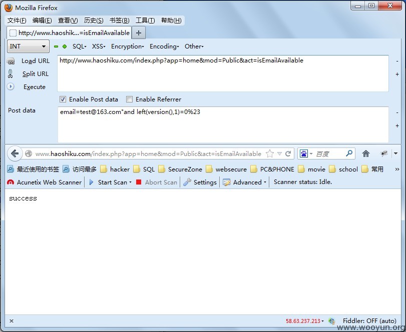Click the Split URL label
The width and height of the screenshot is (406, 332).
(36, 74)
